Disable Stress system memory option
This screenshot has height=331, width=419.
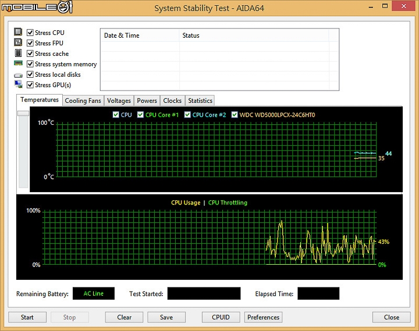[30, 64]
